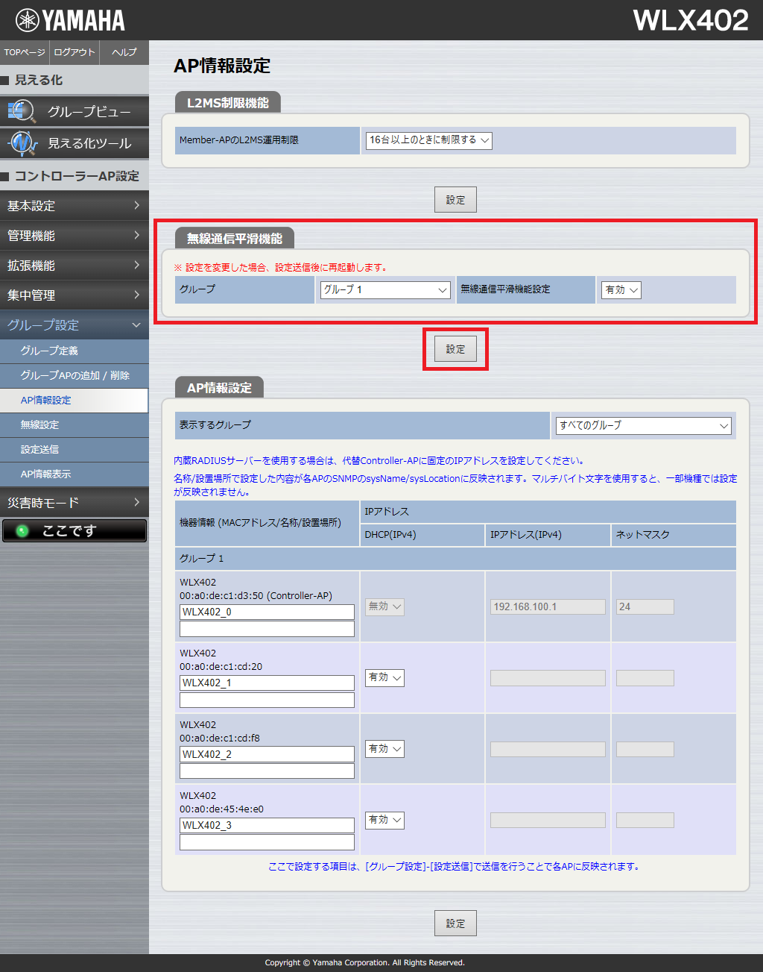Screen dimensions: 763x972
Task: Launch the visualization tool icon
Action: 22,142
